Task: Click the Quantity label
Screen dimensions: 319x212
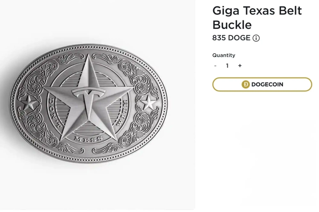Action: (x=223, y=55)
